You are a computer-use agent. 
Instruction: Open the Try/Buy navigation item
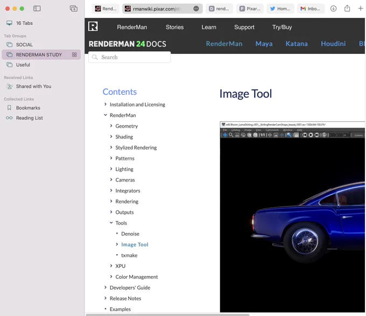coord(282,27)
